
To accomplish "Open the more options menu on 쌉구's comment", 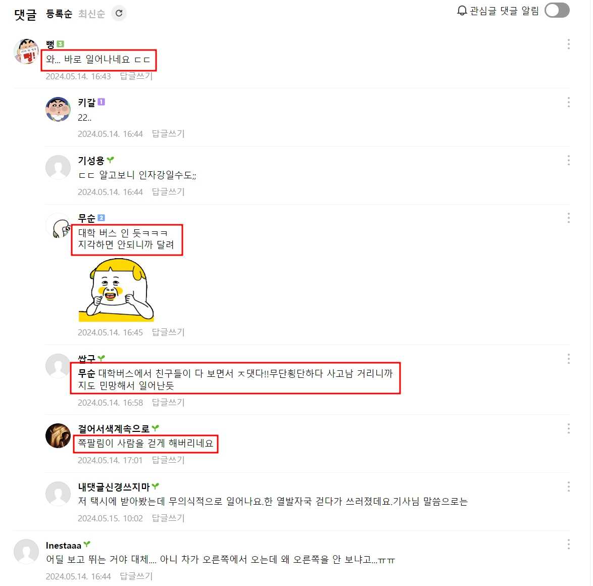I will pos(568,359).
